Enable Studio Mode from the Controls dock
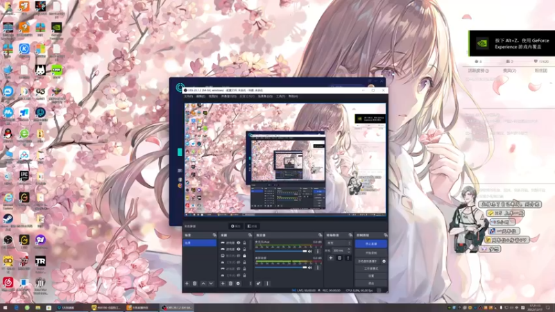 click(x=371, y=268)
